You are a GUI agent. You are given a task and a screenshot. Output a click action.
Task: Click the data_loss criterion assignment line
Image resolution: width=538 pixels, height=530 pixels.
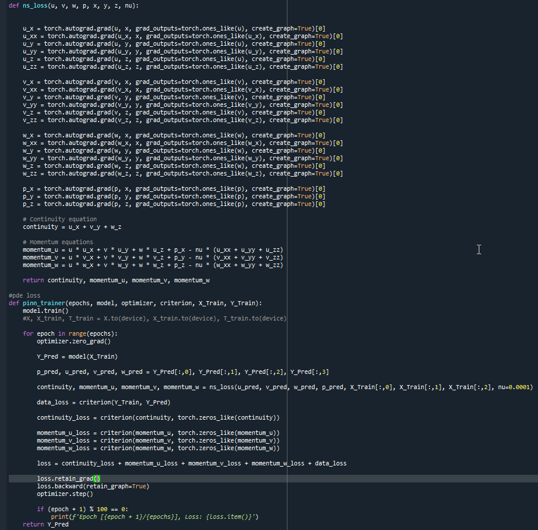pos(103,402)
